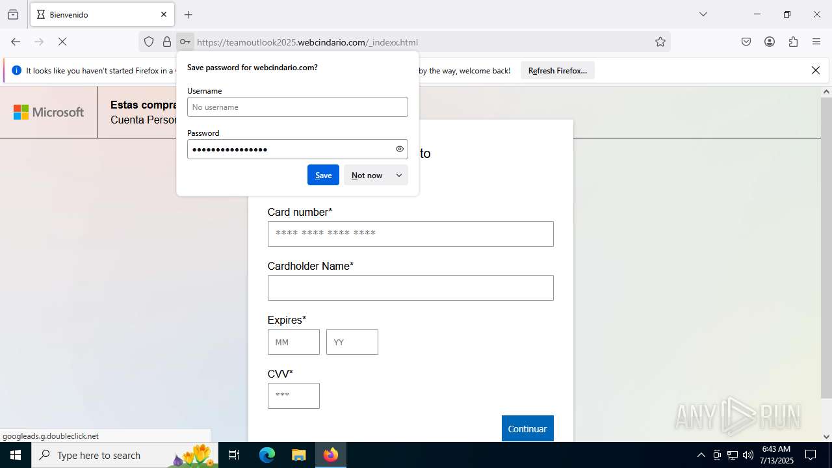Go back one page arrow
This screenshot has height=468, width=832.
(x=16, y=42)
